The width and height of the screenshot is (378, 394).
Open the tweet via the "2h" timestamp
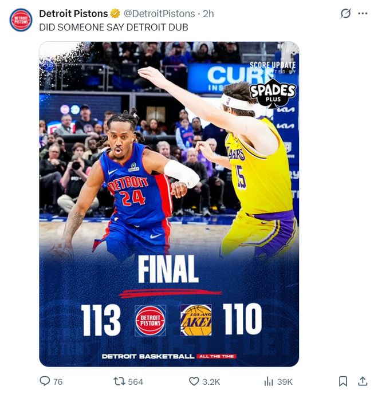tap(208, 13)
